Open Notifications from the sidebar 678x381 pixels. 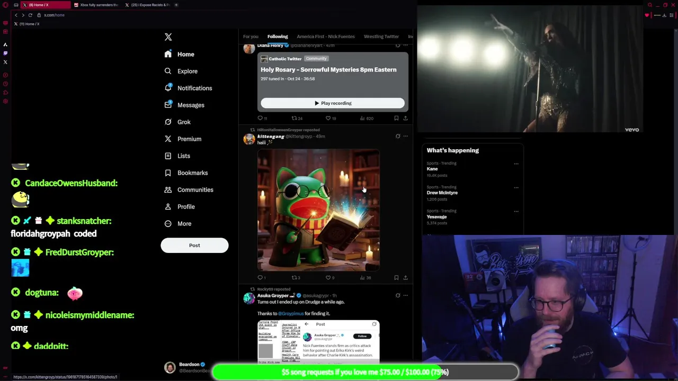(188, 88)
